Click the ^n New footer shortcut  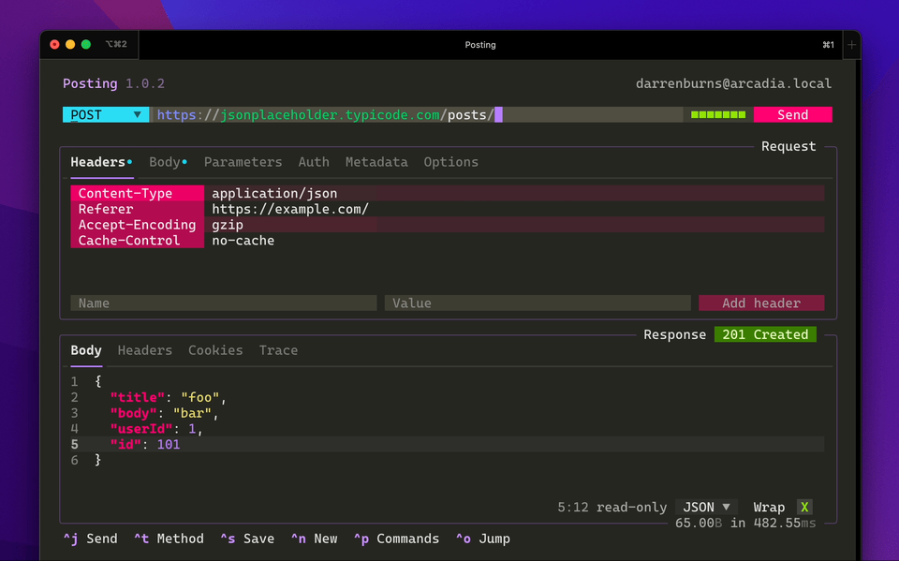(x=315, y=539)
